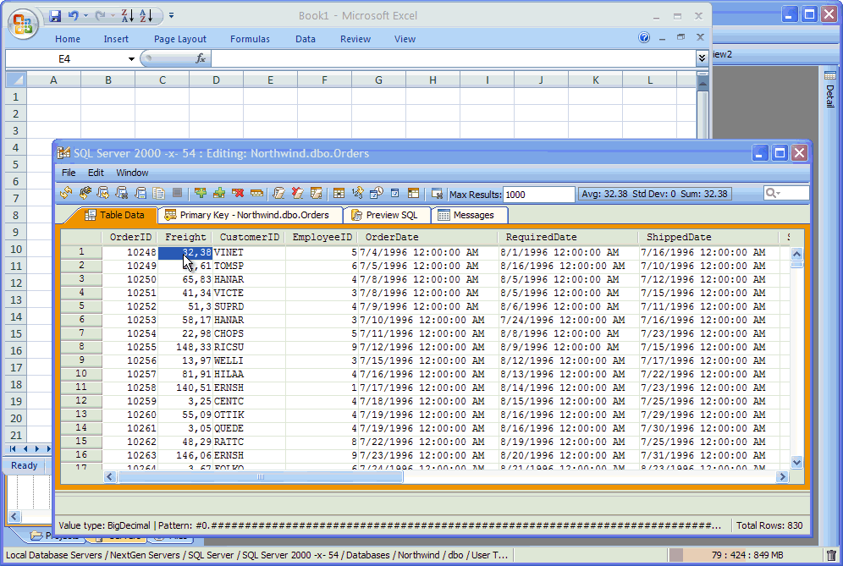This screenshot has width=843, height=566.
Task: Click the Max Results input field
Action: 538,194
